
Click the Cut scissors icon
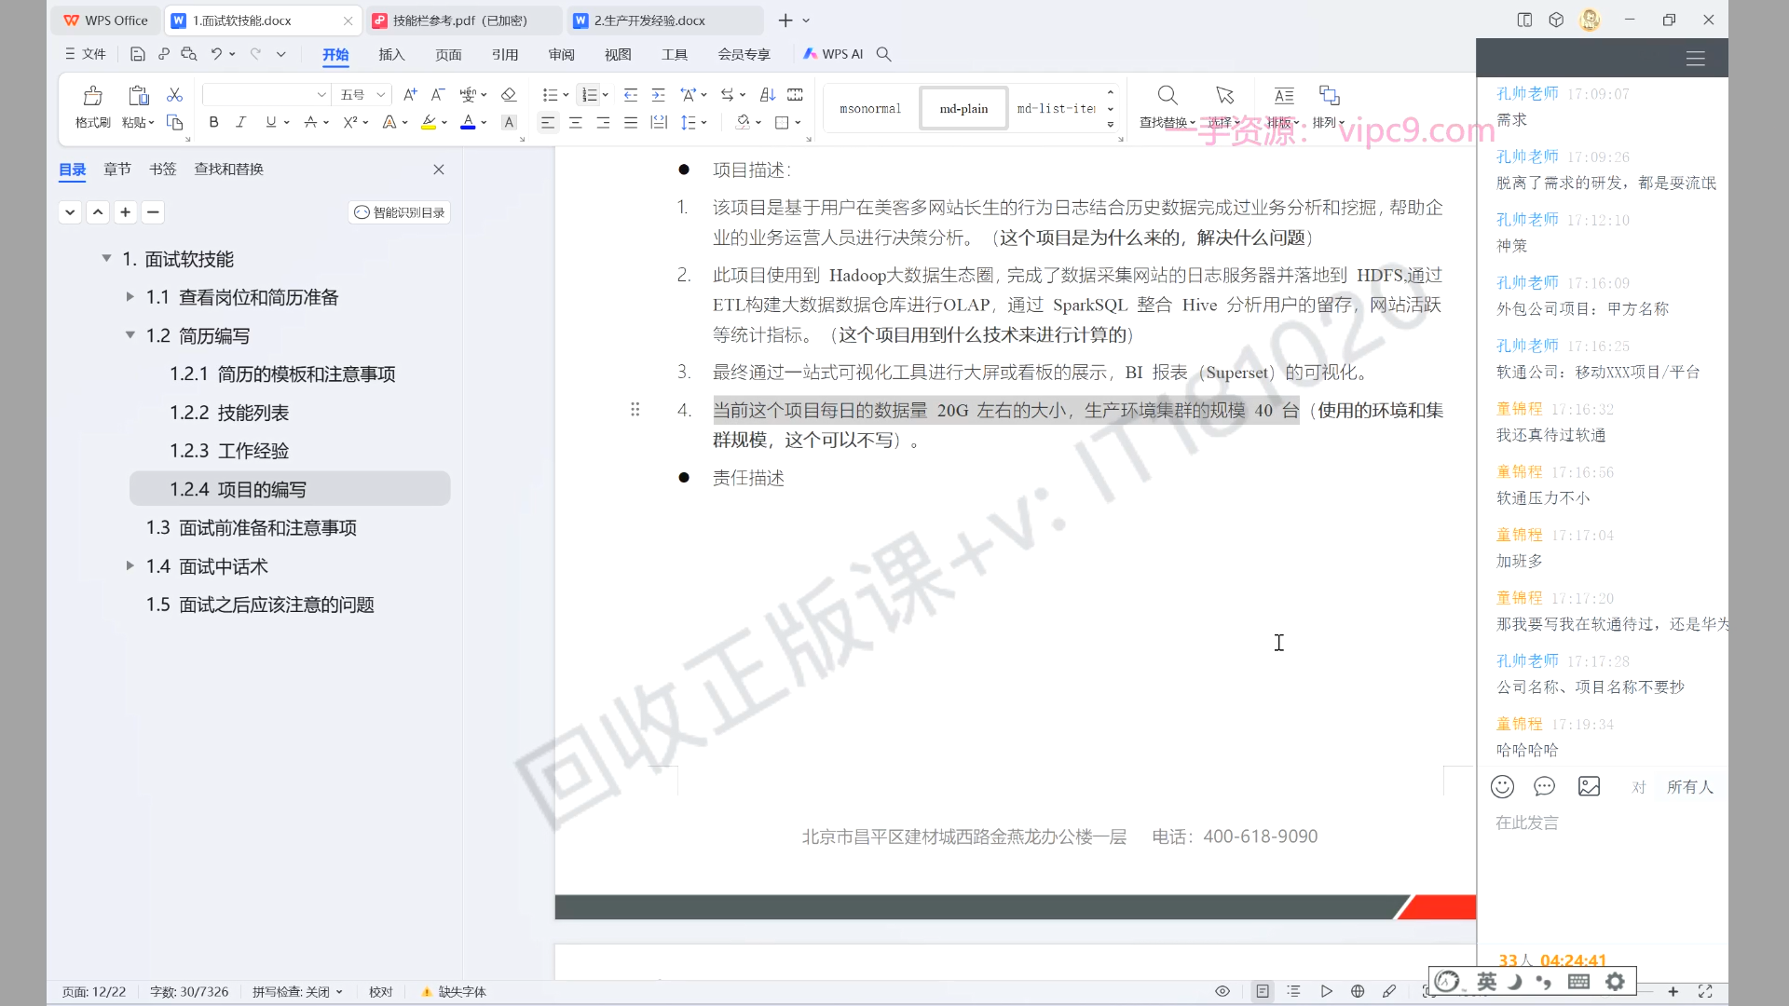174,95
